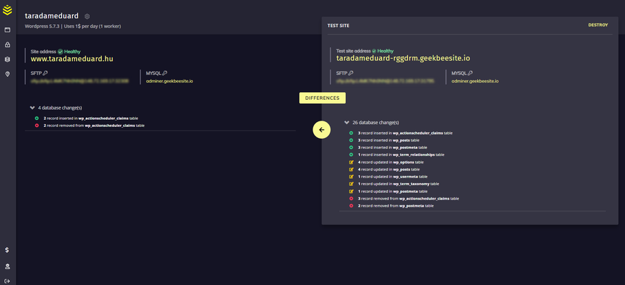Image resolution: width=625 pixels, height=285 pixels.
Task: Click the padlock icon in the sidebar
Action: (x=8, y=45)
